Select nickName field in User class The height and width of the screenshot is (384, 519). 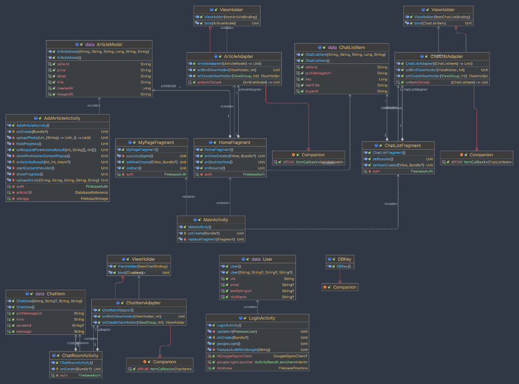coord(257,297)
